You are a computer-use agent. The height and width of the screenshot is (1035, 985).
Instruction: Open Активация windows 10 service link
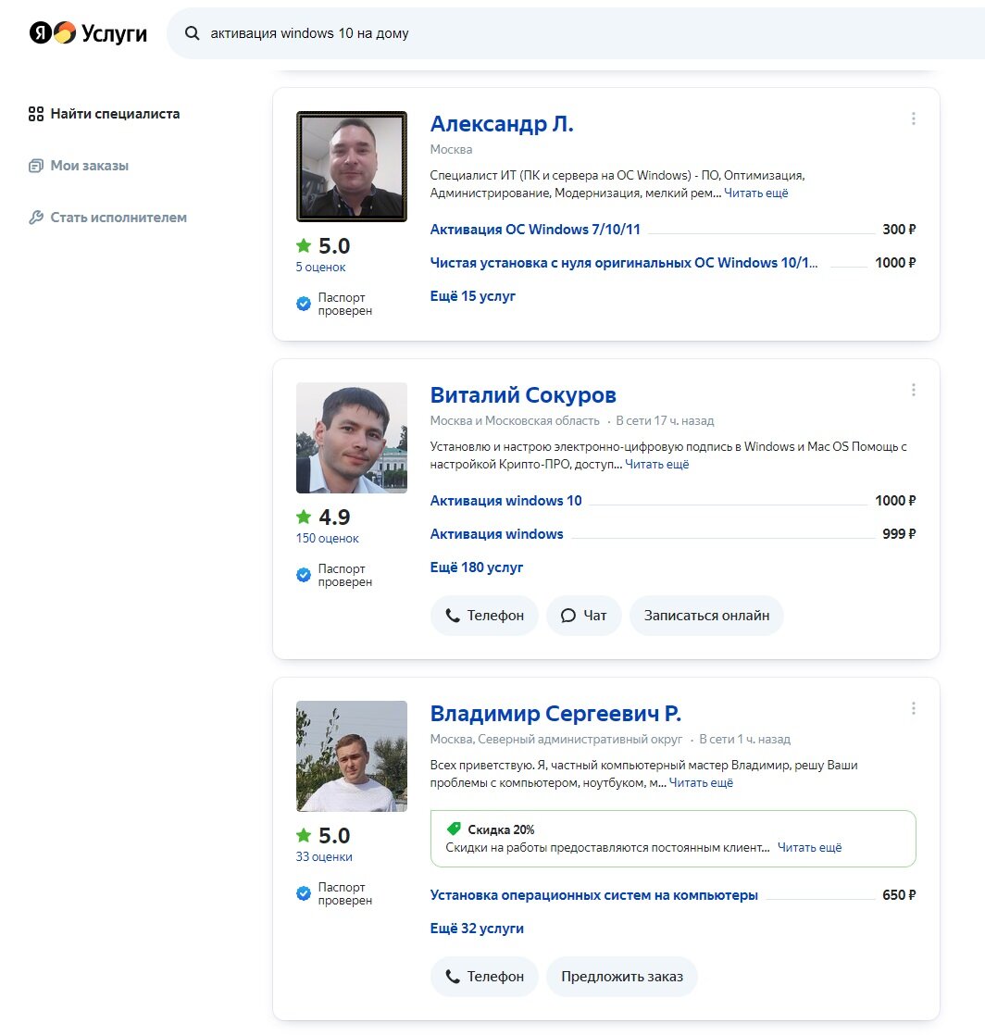click(x=505, y=501)
